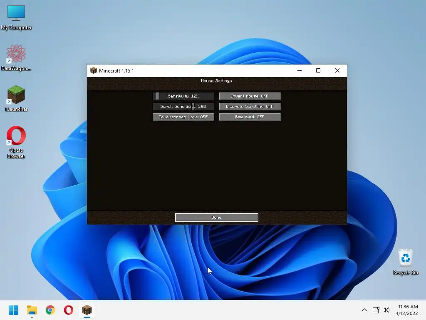Click Done in Mouse Settings
This screenshot has width=426, height=320.
coord(216,217)
